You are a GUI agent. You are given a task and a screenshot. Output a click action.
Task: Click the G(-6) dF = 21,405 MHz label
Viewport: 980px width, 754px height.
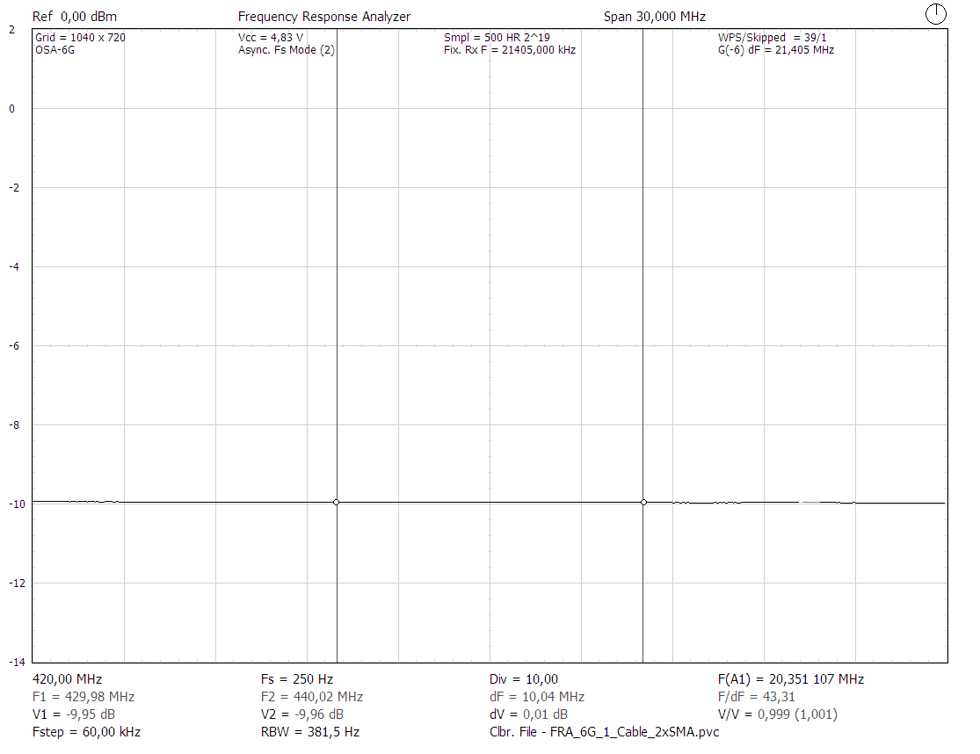(x=775, y=50)
